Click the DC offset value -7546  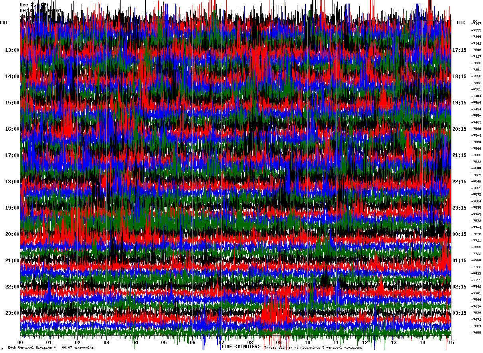[x=476, y=149]
